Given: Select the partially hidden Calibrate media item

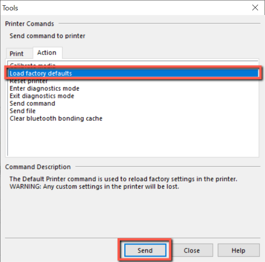Looking at the screenshot, I should [x=33, y=65].
